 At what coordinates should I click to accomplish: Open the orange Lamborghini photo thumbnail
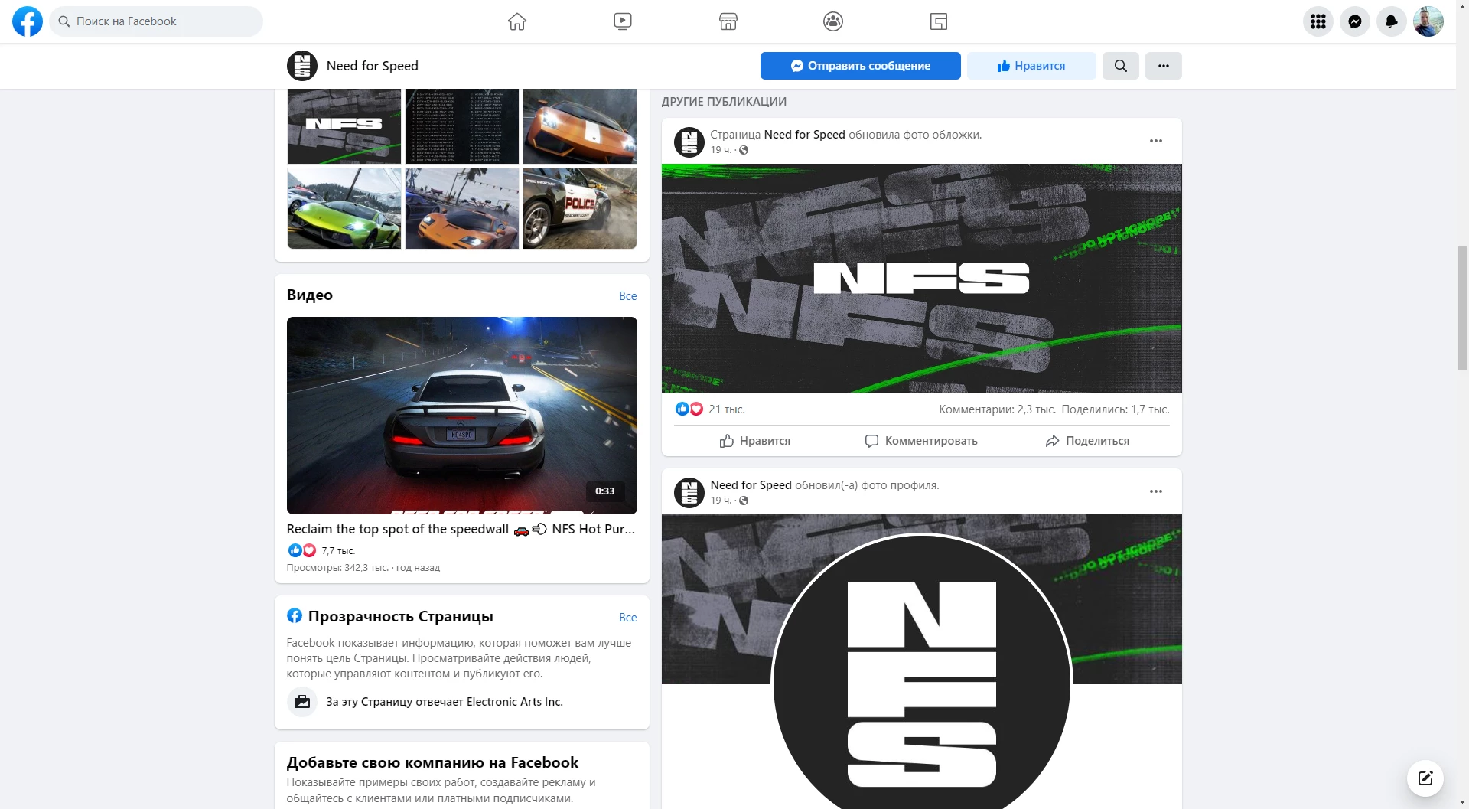(580, 126)
